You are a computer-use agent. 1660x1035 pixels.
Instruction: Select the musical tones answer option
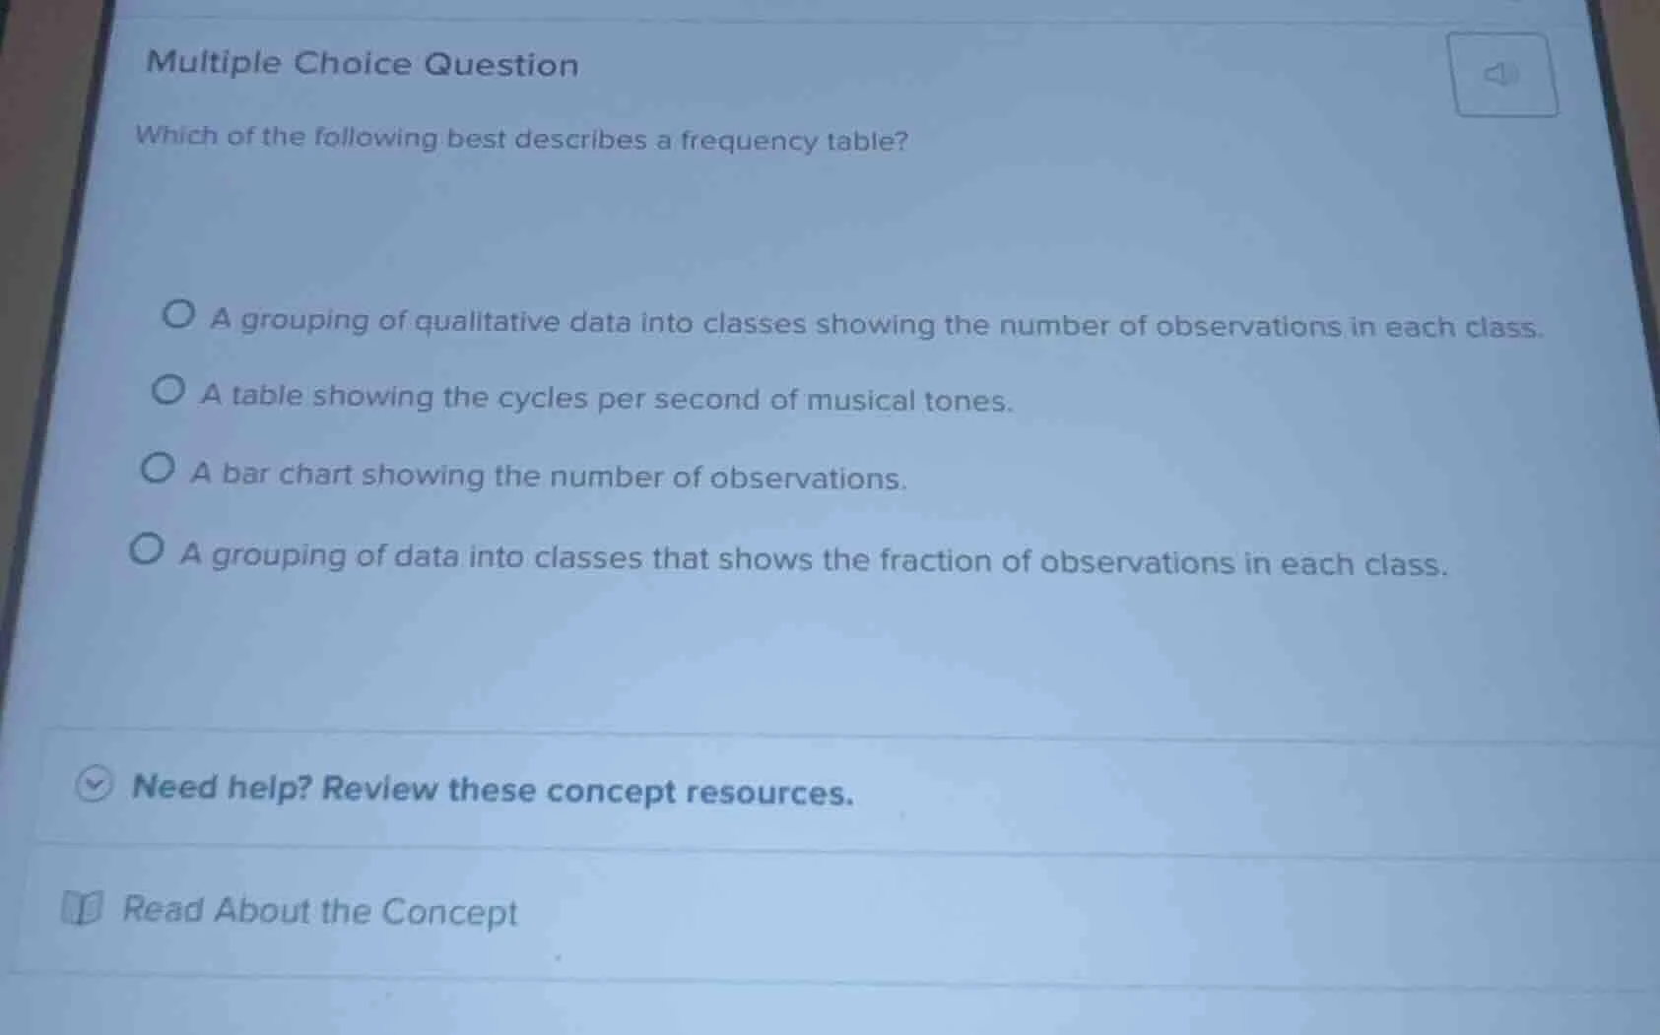[x=170, y=392]
